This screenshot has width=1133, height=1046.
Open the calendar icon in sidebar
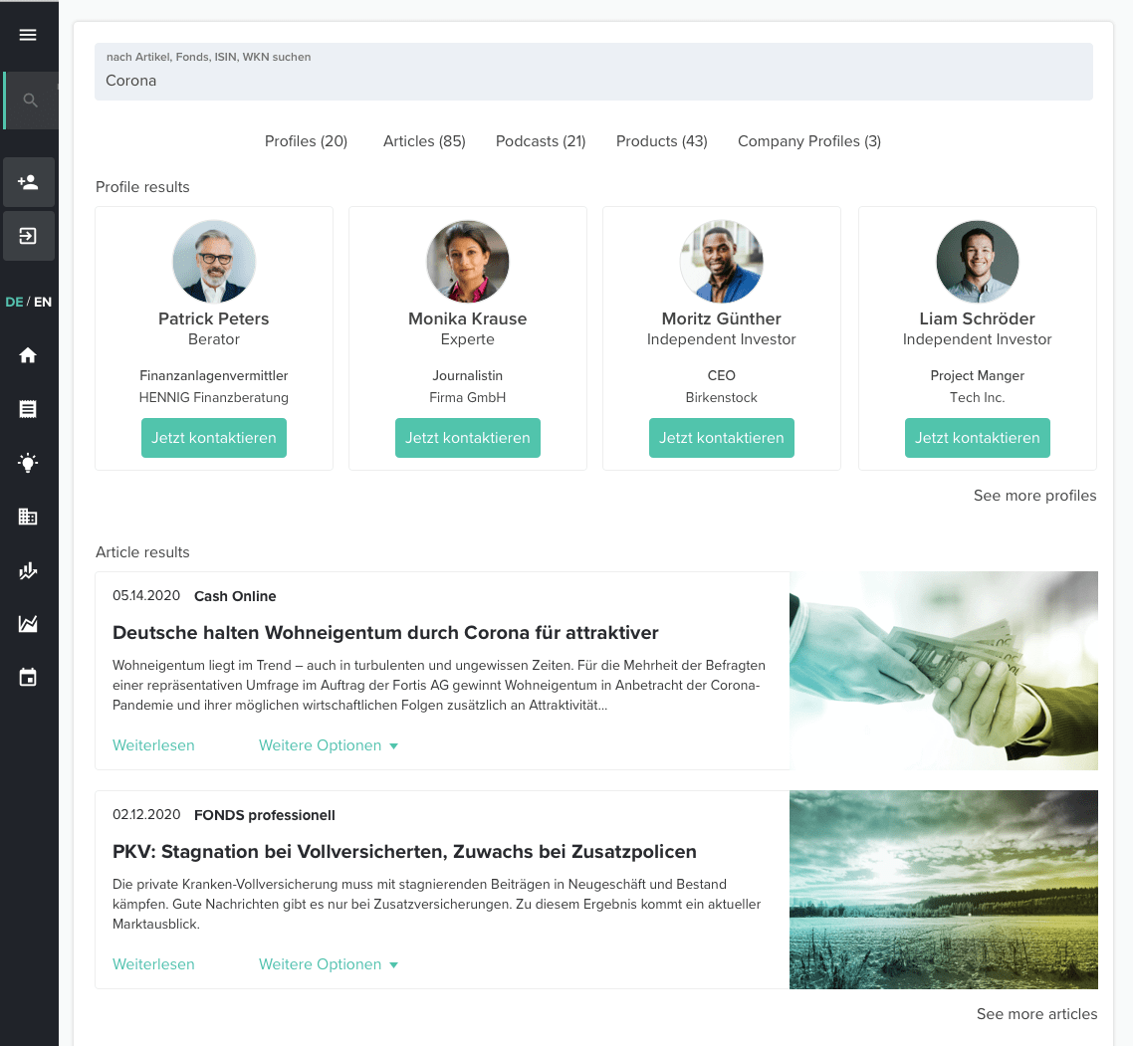[x=28, y=678]
